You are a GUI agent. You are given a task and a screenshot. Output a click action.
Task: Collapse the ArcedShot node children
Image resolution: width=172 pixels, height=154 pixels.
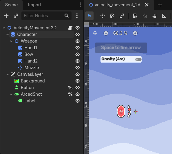coord(11,94)
